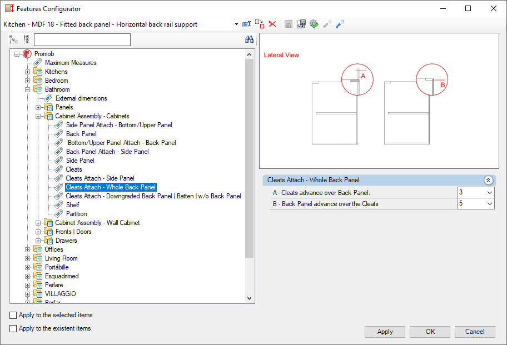Enable Apply to the selected items checkbox

click(x=13, y=315)
